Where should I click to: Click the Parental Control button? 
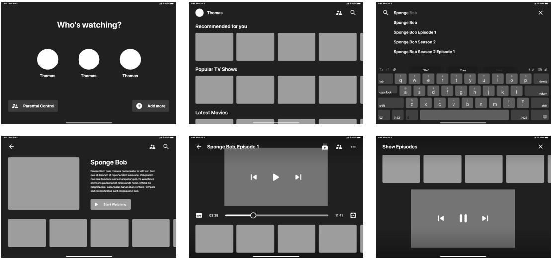pyautogui.click(x=34, y=106)
